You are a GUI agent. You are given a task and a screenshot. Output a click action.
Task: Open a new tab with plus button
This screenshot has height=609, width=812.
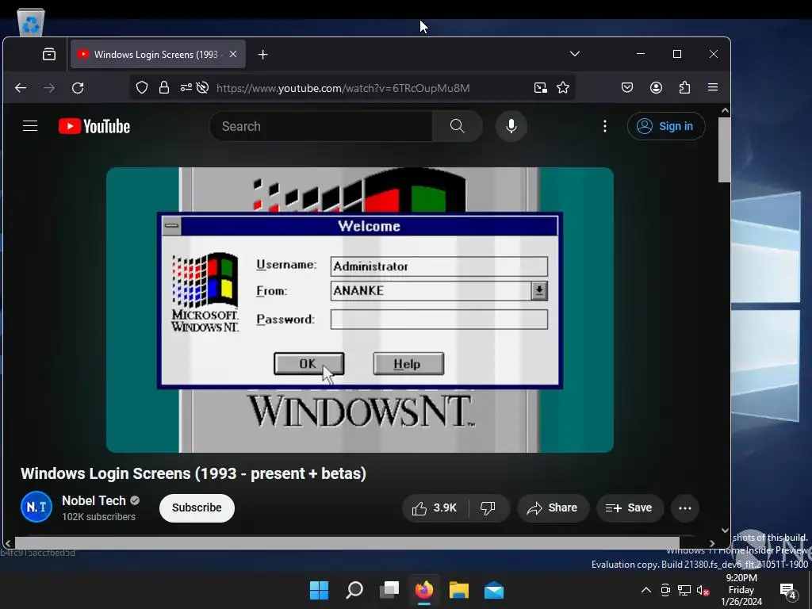tap(263, 55)
